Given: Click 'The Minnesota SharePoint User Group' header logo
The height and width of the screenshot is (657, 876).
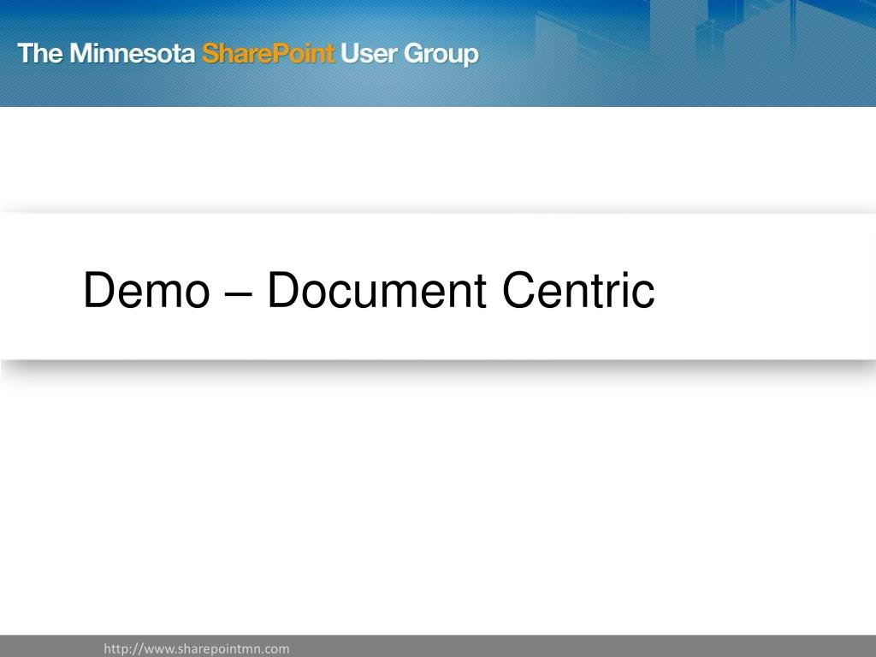Looking at the screenshot, I should 248,54.
